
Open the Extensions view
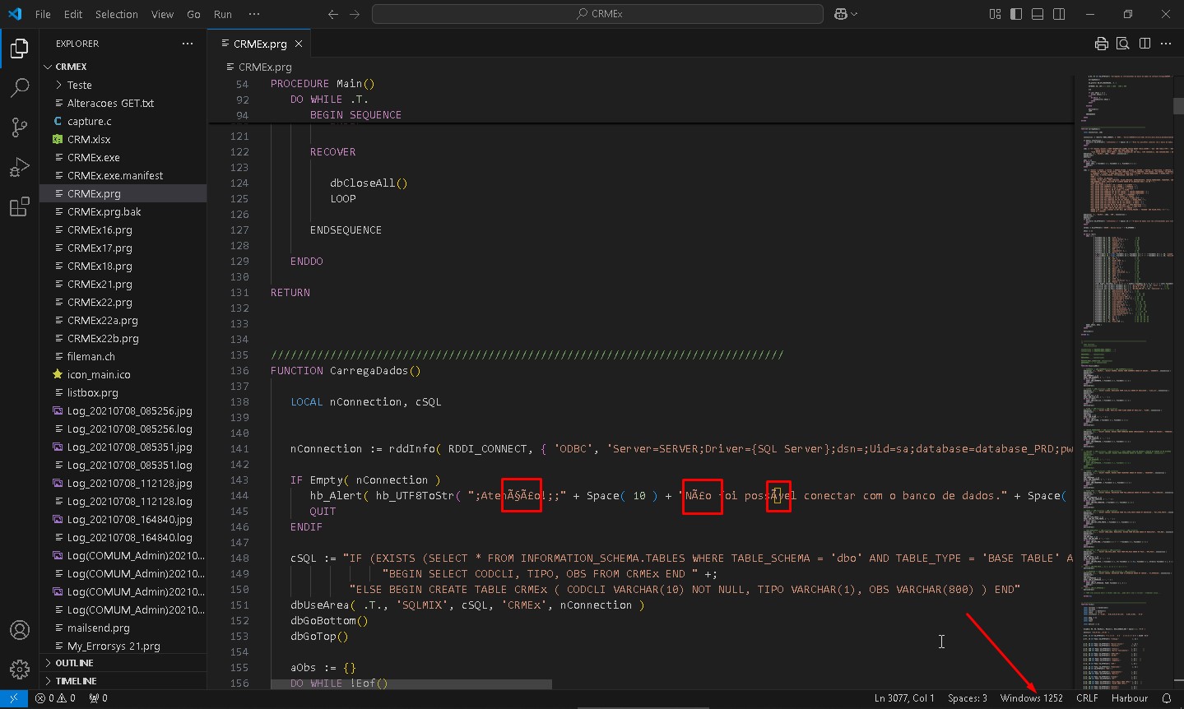(x=20, y=207)
